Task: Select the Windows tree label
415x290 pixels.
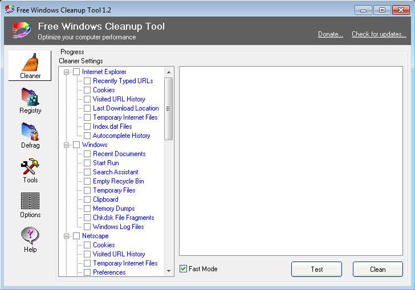Action: click(95, 145)
